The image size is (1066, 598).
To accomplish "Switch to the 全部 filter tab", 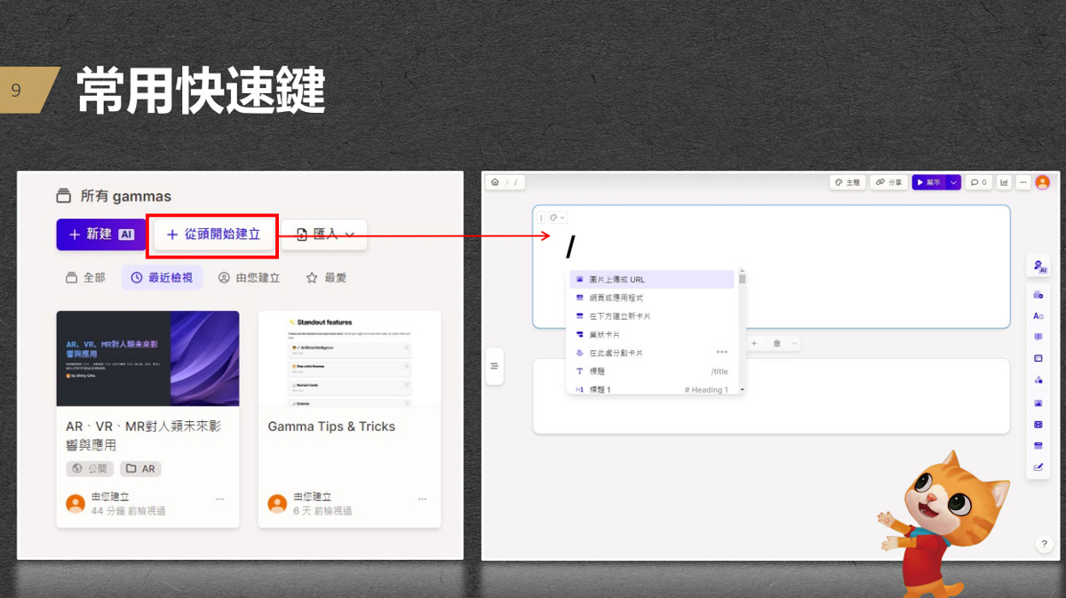I will point(85,277).
